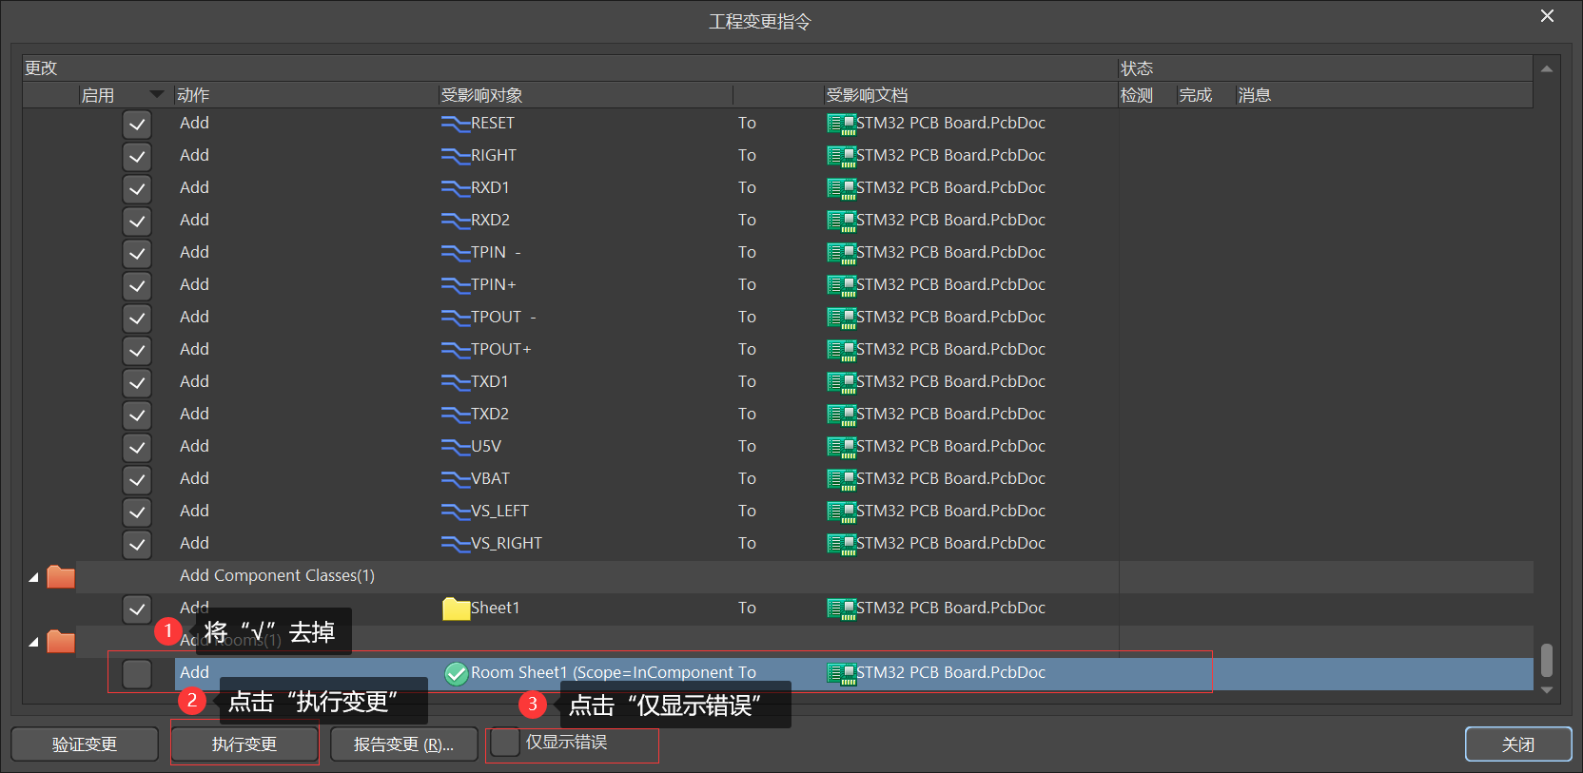Close the 工程变更指令 dialog with X
This screenshot has height=773, width=1583.
[1548, 16]
